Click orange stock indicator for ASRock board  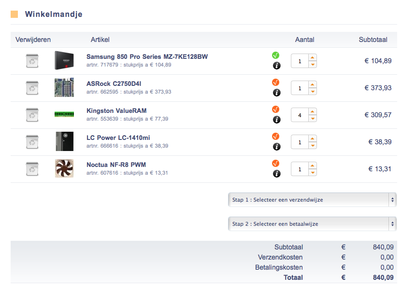(275, 83)
